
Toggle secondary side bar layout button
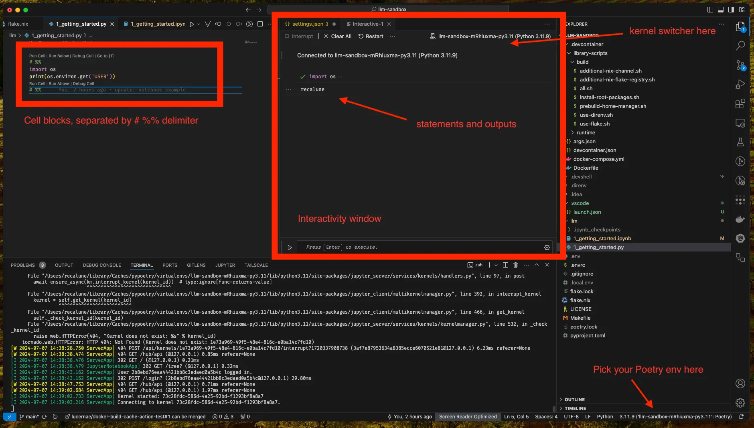tap(731, 10)
